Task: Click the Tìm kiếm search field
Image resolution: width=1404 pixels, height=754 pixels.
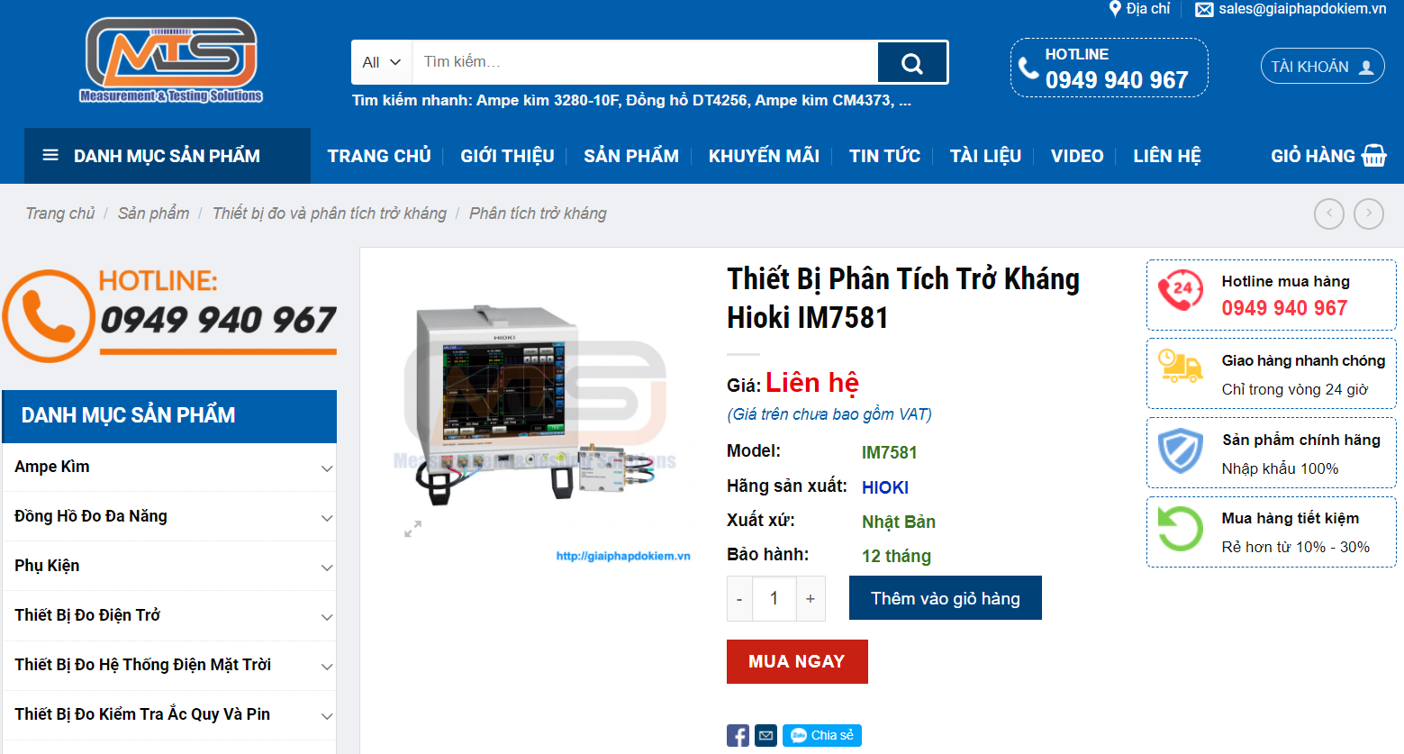Action: (644, 62)
